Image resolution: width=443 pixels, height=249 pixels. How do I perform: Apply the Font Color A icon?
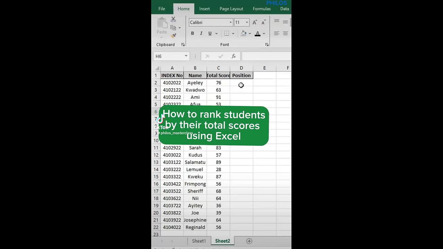pos(257,34)
